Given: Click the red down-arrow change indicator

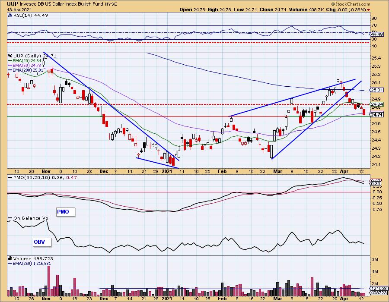Looking at the screenshot, I should [x=368, y=10].
